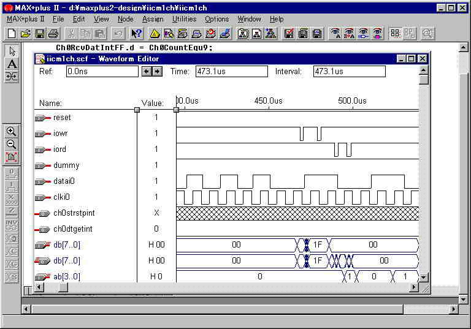This screenshot has width=471, height=329.
Task: Click the Ref left arrow button
Action: click(x=147, y=72)
